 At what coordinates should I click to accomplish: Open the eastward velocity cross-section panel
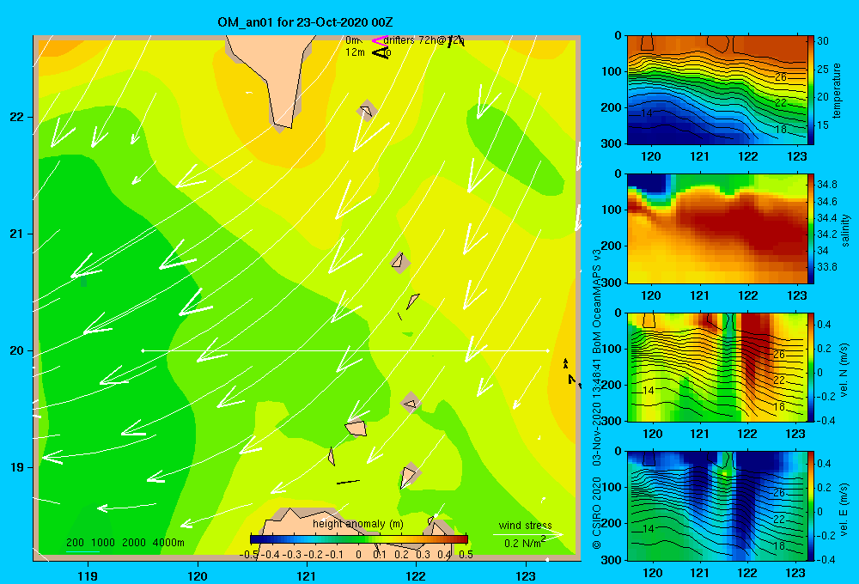click(x=716, y=506)
